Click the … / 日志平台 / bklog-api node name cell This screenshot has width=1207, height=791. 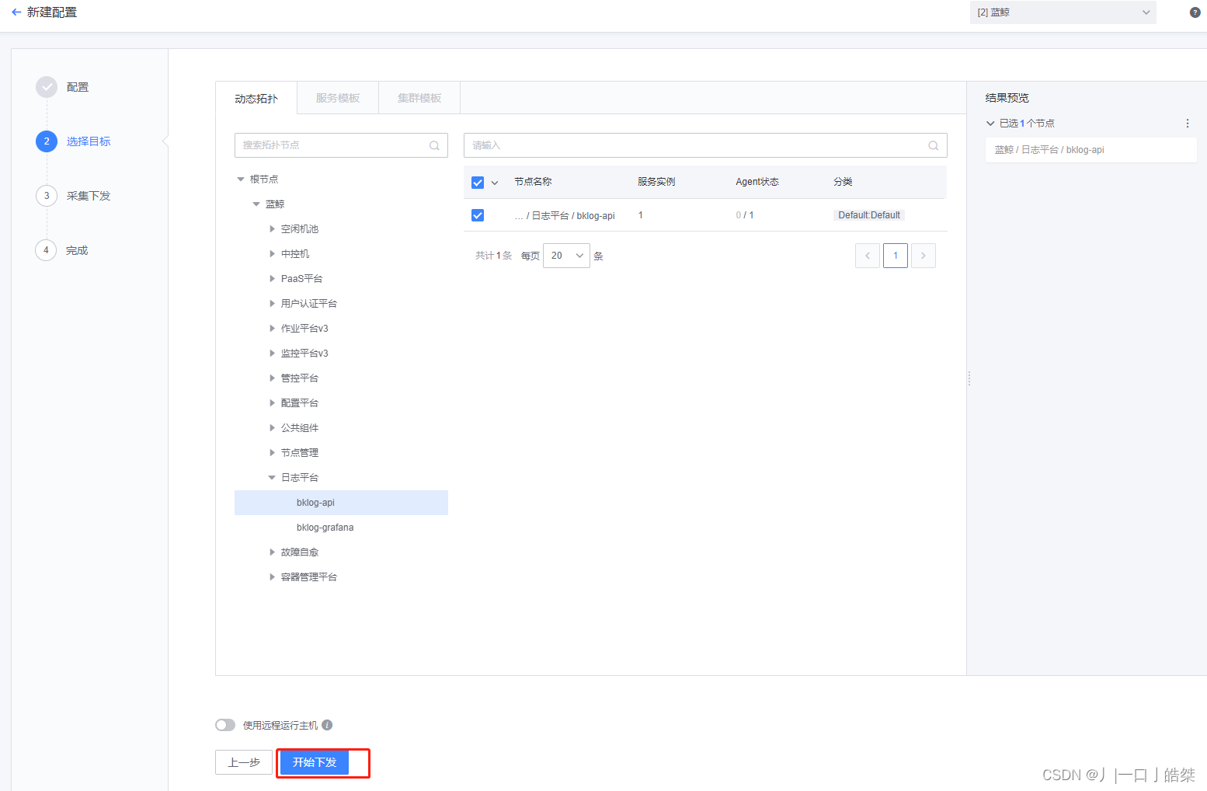coord(565,216)
